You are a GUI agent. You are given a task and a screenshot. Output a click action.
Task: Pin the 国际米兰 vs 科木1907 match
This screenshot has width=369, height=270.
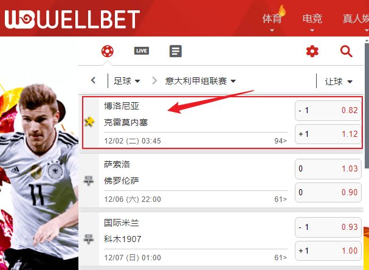tap(89, 239)
